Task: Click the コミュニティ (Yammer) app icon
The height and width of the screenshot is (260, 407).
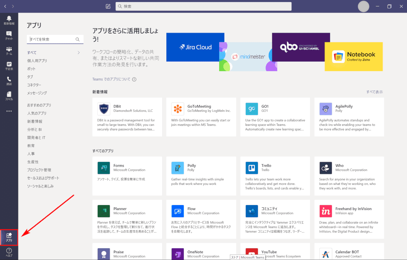Action: 252,211
